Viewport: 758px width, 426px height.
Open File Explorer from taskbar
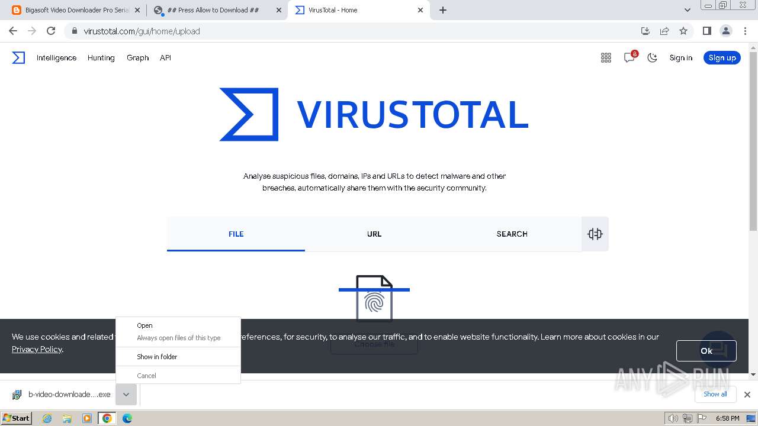point(67,418)
